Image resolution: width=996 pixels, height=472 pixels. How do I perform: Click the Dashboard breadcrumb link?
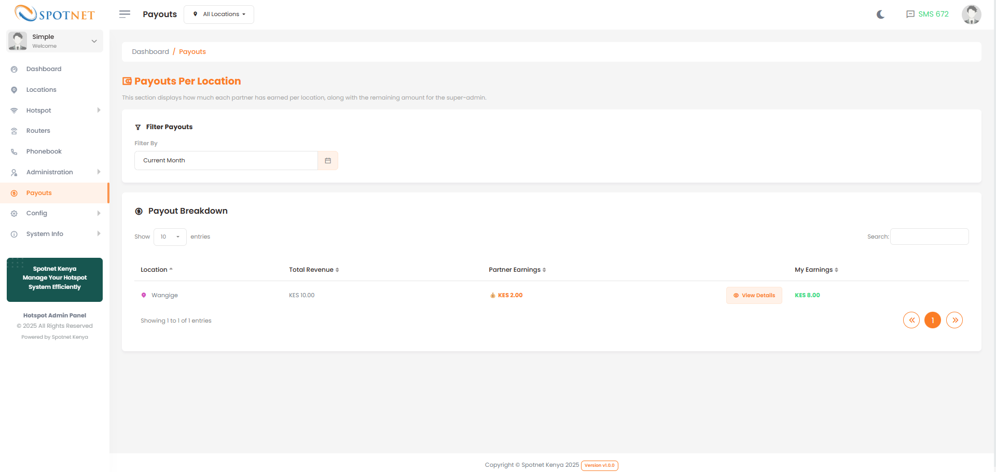pyautogui.click(x=150, y=52)
